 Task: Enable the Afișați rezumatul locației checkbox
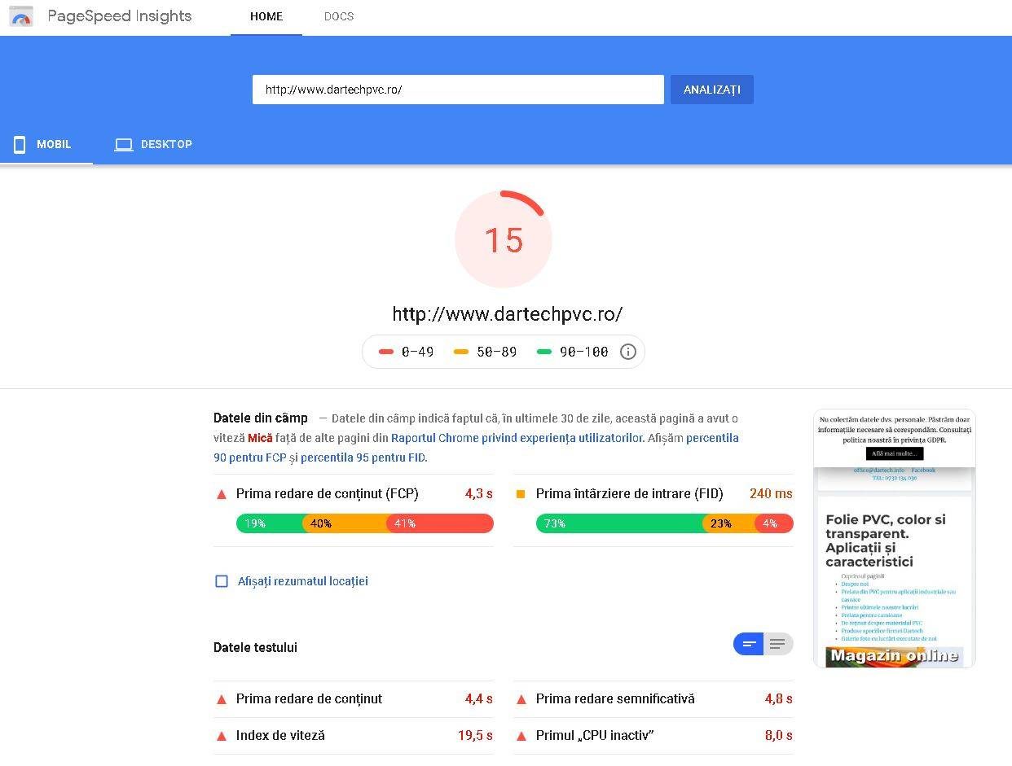[222, 581]
